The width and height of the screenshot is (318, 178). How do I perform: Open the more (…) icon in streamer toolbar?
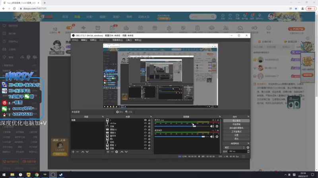tap(269, 28)
